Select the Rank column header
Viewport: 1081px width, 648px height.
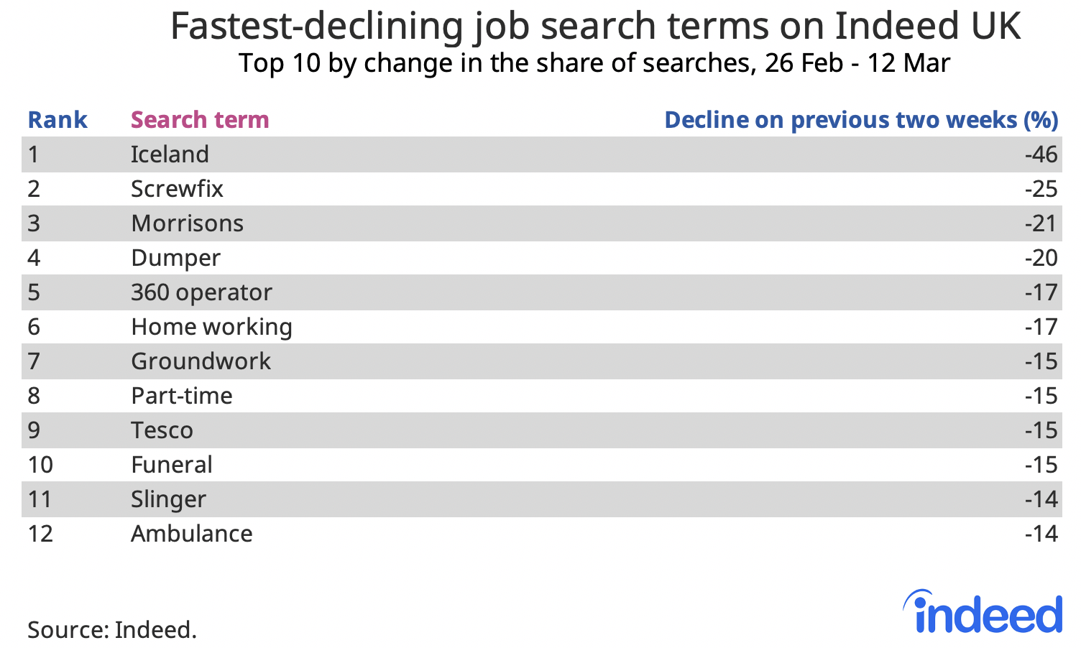[x=57, y=120]
